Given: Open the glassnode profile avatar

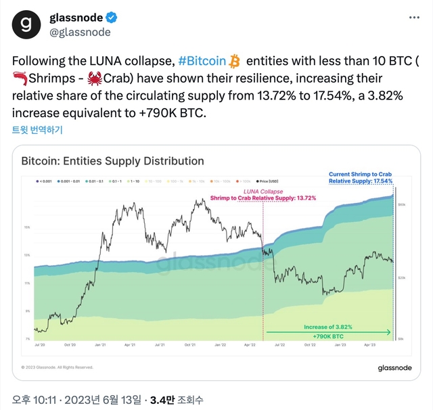Looking at the screenshot, I should click(26, 24).
